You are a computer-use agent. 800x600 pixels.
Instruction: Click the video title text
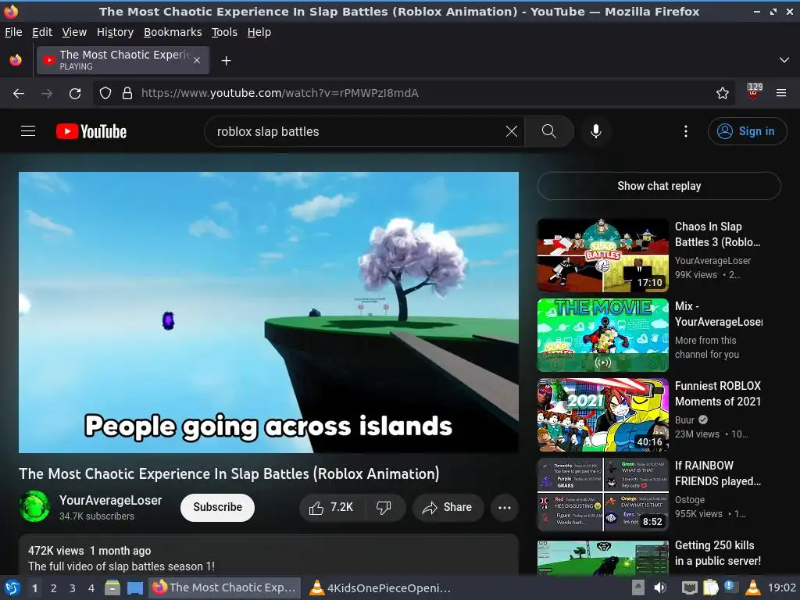229,474
